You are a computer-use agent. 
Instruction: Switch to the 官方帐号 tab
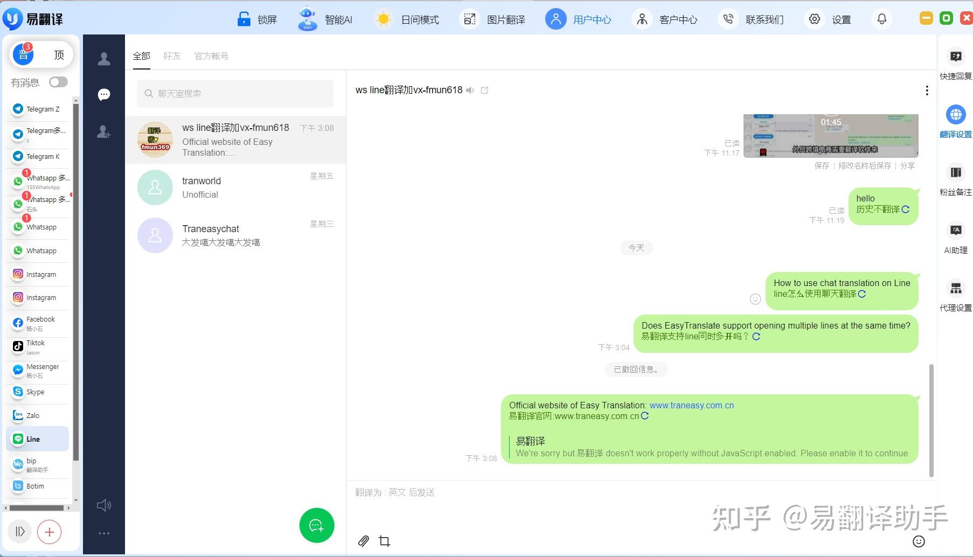211,55
